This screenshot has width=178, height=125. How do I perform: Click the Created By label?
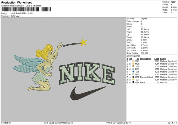[6, 123]
